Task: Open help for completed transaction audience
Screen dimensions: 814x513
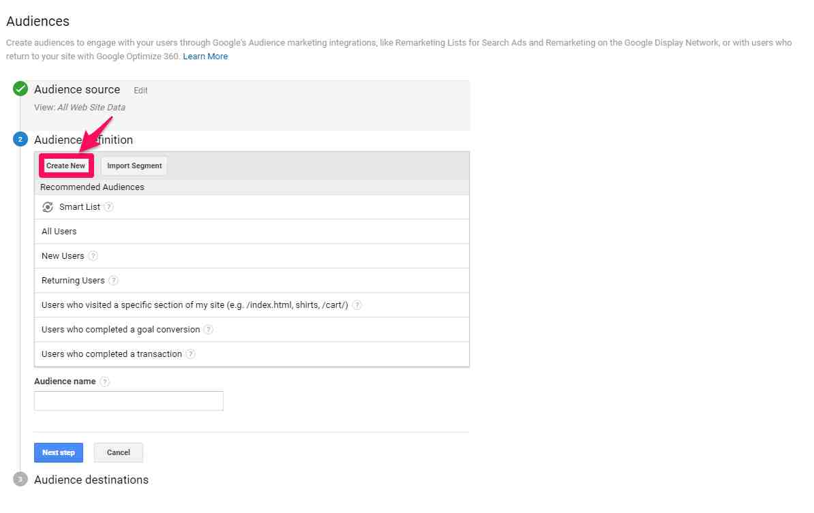Action: 191,354
